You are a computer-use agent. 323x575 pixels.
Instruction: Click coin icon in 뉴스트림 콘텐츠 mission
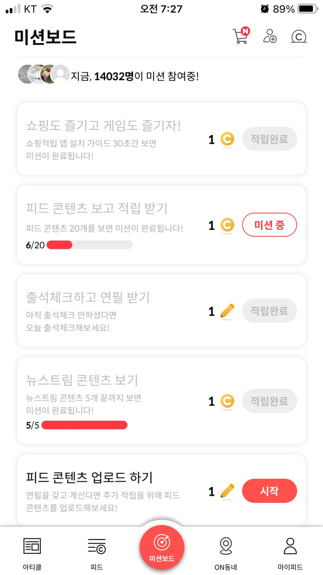pyautogui.click(x=228, y=401)
